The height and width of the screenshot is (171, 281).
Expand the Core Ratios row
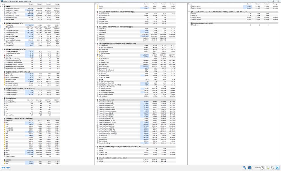tap(4, 46)
